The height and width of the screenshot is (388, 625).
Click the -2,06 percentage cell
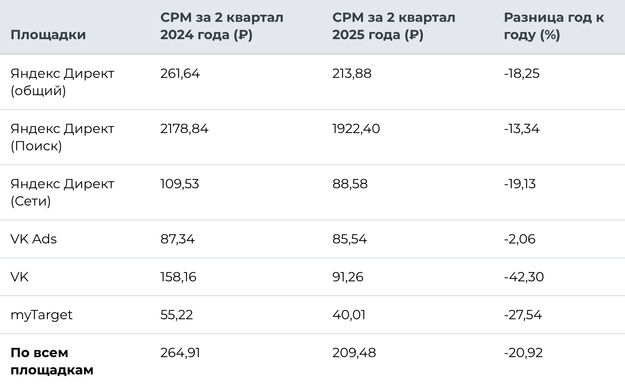point(520,239)
